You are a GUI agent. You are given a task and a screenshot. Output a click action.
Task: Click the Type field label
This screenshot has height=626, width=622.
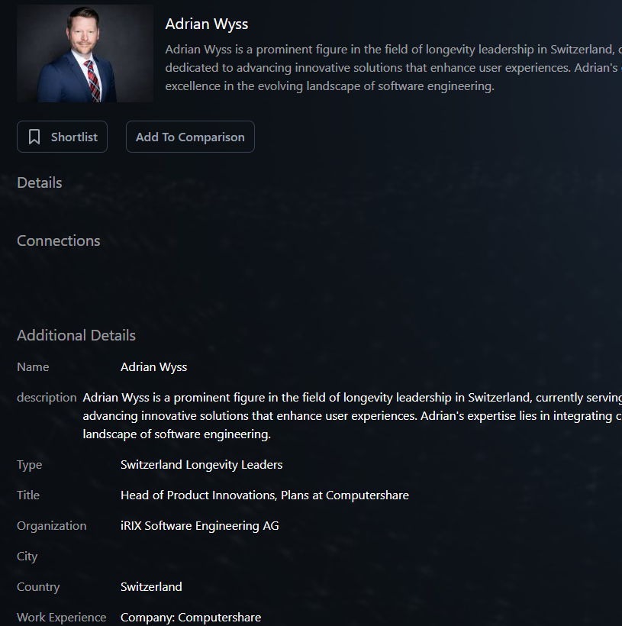(x=30, y=465)
